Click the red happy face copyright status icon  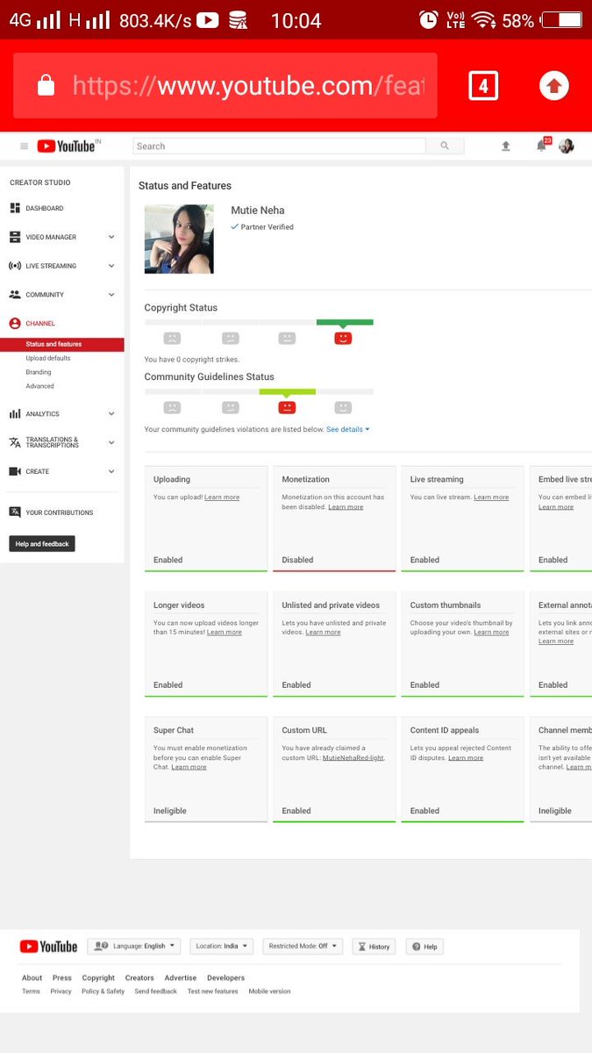[x=343, y=338]
